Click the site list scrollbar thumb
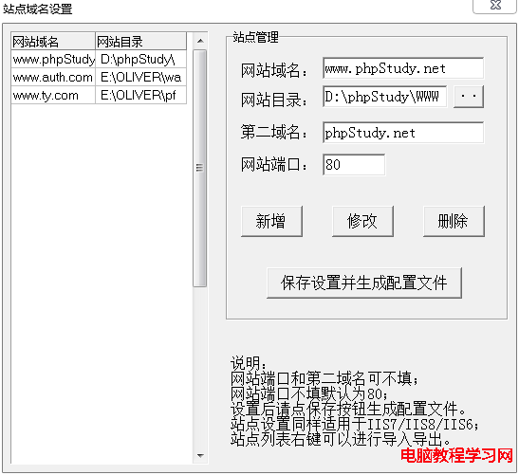Viewport: 519px width, 475px height. [200, 168]
